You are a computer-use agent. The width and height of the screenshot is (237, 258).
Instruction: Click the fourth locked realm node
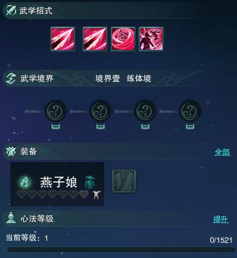190,110
